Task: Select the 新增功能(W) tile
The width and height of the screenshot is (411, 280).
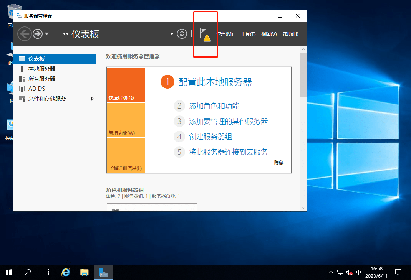Action: pyautogui.click(x=126, y=120)
